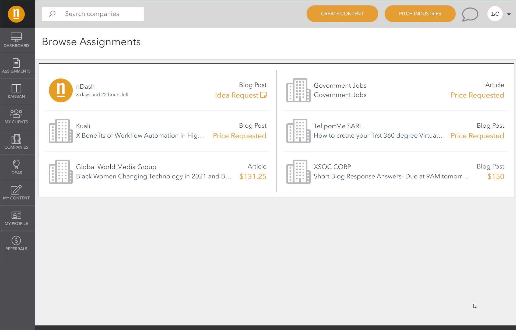This screenshot has width=516, height=330.
Task: Open Short Blog Response Answers assignment
Action: [391, 176]
